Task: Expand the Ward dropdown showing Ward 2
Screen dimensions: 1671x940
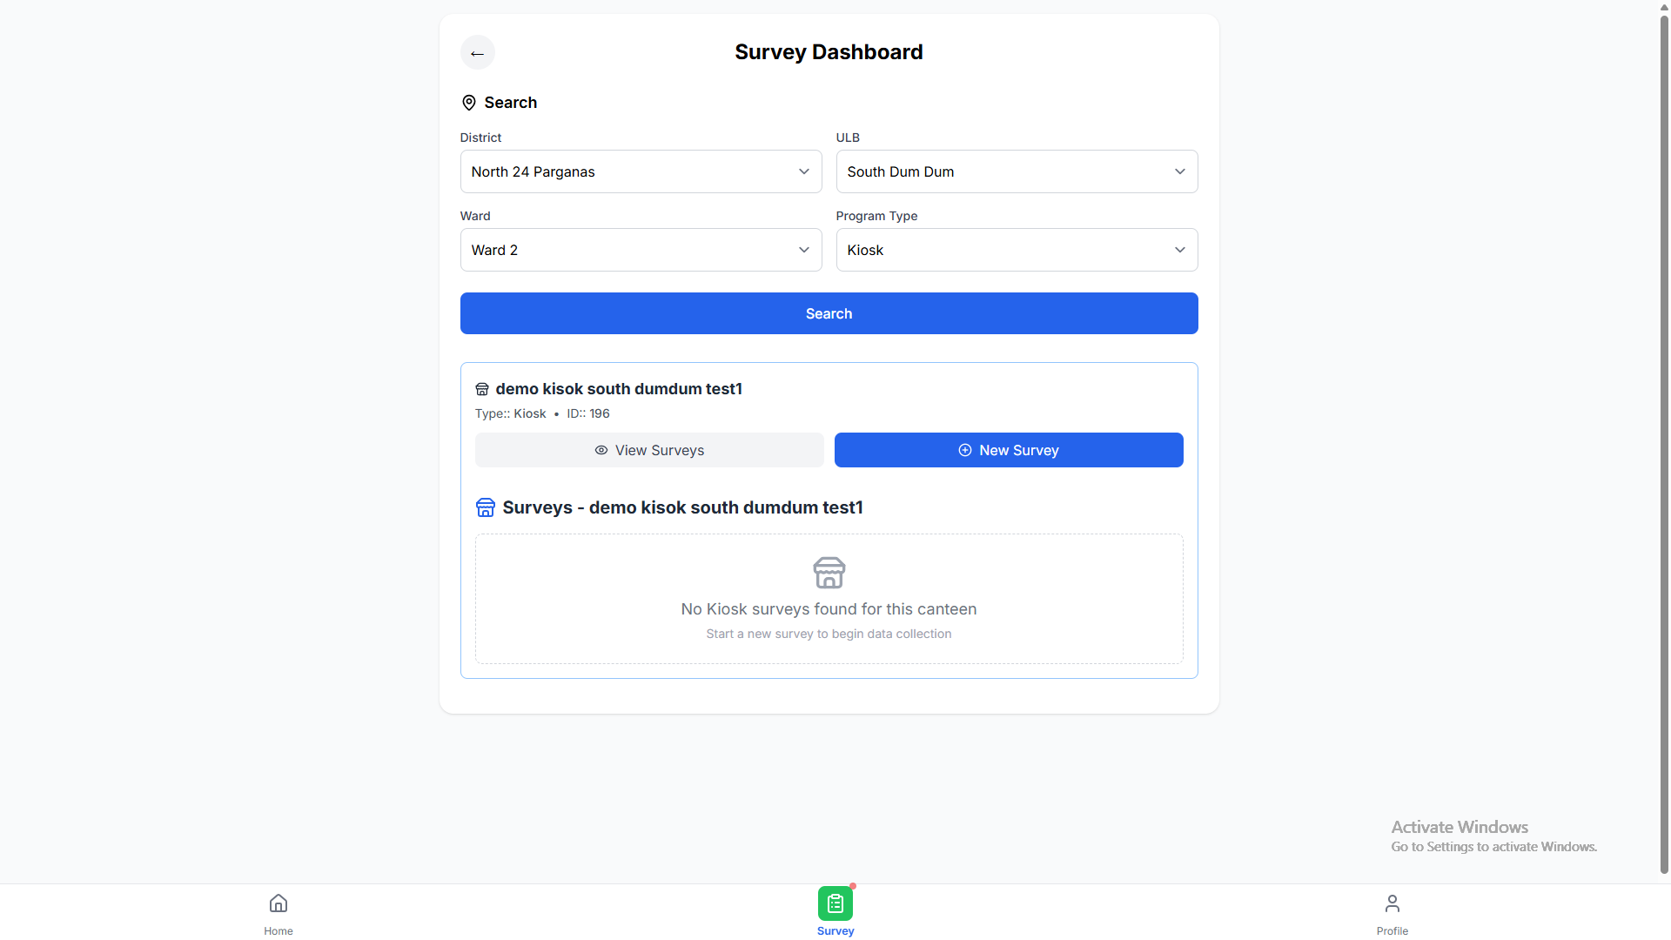Action: [x=641, y=250]
